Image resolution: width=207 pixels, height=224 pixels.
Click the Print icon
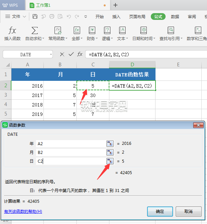coord(52,17)
